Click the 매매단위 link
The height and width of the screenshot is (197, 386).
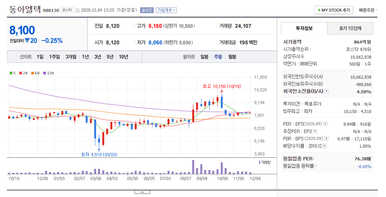(x=308, y=64)
